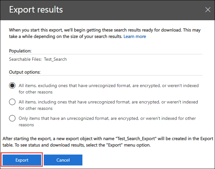This screenshot has width=215, height=169.
Task: Click the 'Searchable Files:' label
Action: pos(25,59)
